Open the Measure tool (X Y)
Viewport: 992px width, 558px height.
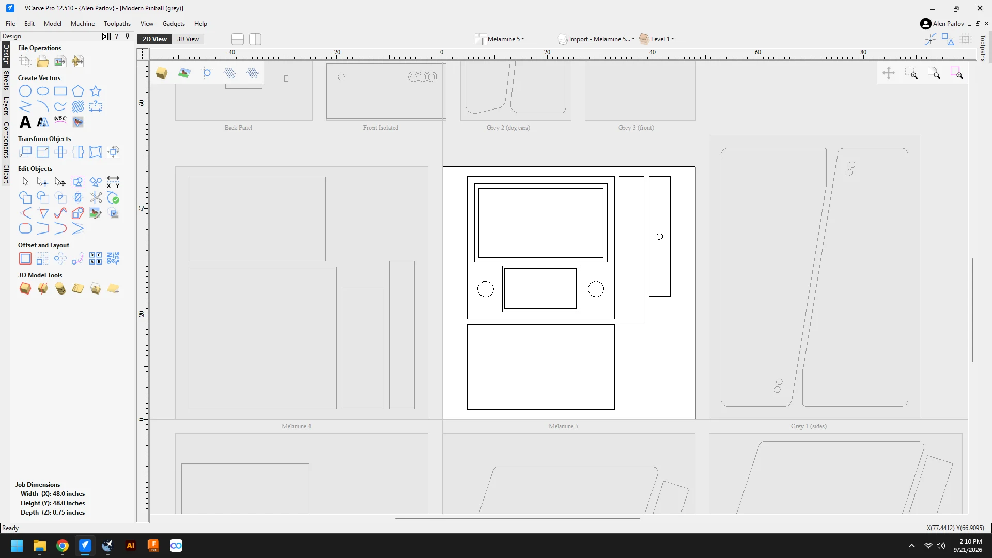[x=113, y=182]
